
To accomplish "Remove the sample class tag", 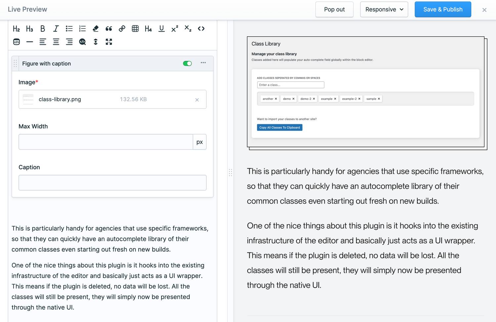I will pos(379,99).
